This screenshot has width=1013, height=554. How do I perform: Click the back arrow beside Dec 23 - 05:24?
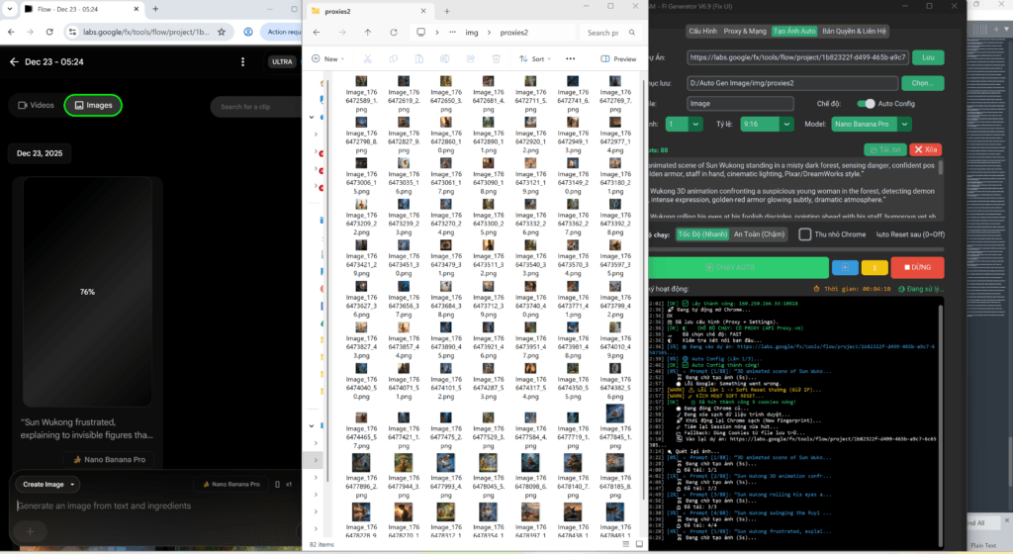click(14, 62)
